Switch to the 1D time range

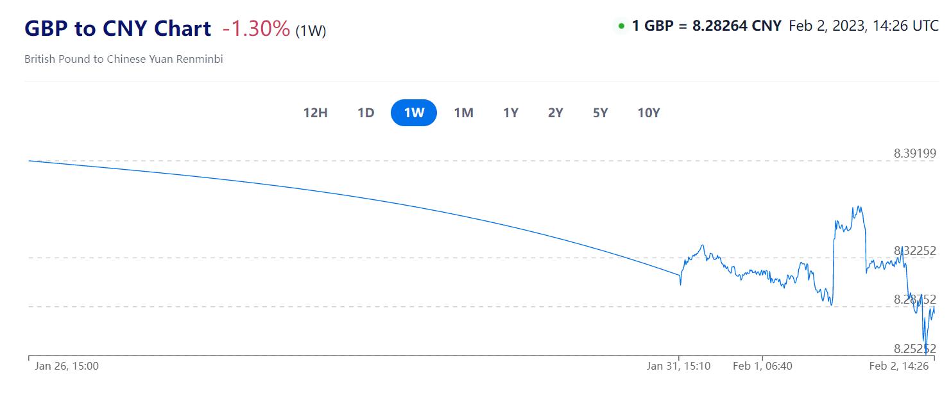point(366,113)
